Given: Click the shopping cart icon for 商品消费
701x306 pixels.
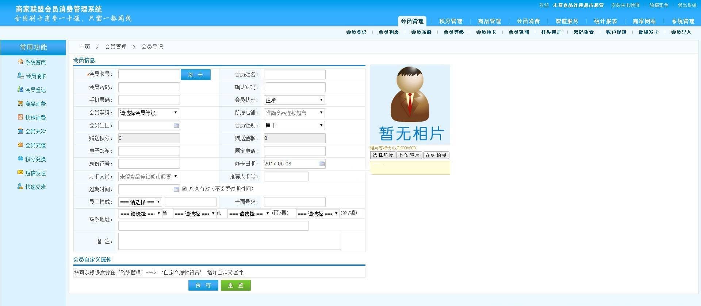Looking at the screenshot, I should point(20,103).
